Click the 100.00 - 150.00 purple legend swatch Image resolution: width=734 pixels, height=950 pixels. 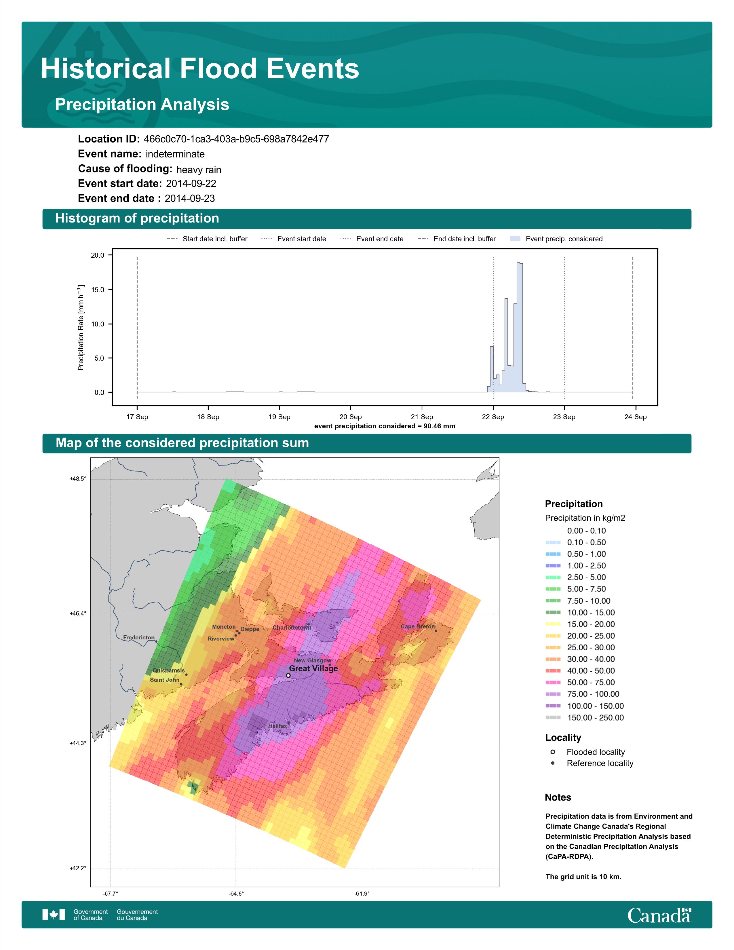(x=553, y=706)
